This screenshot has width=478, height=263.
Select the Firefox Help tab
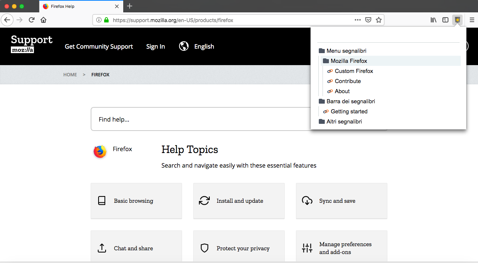[75, 6]
